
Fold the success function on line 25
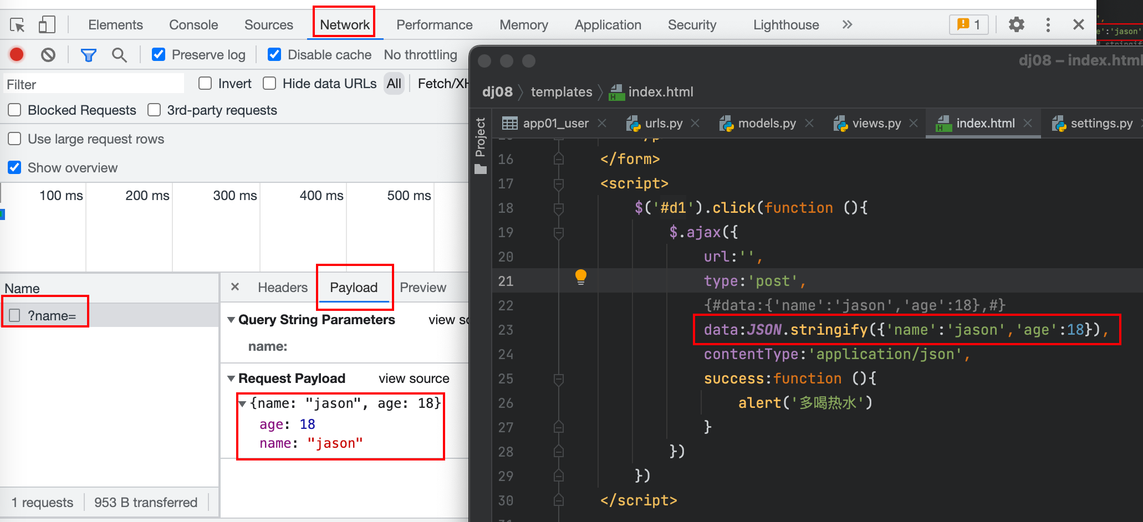[559, 379]
